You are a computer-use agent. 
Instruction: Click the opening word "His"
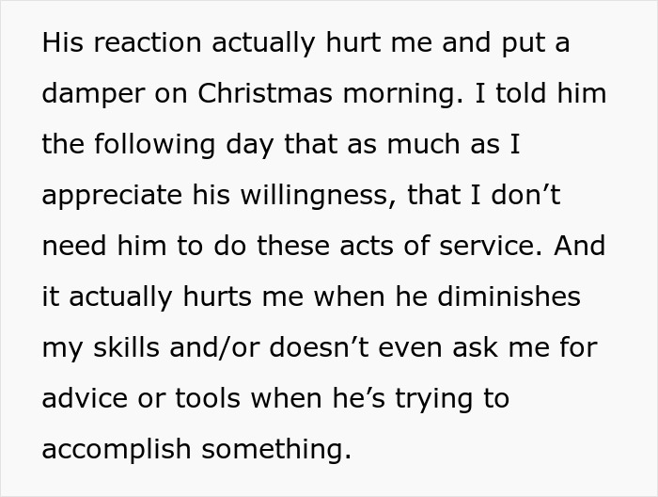click(62, 44)
